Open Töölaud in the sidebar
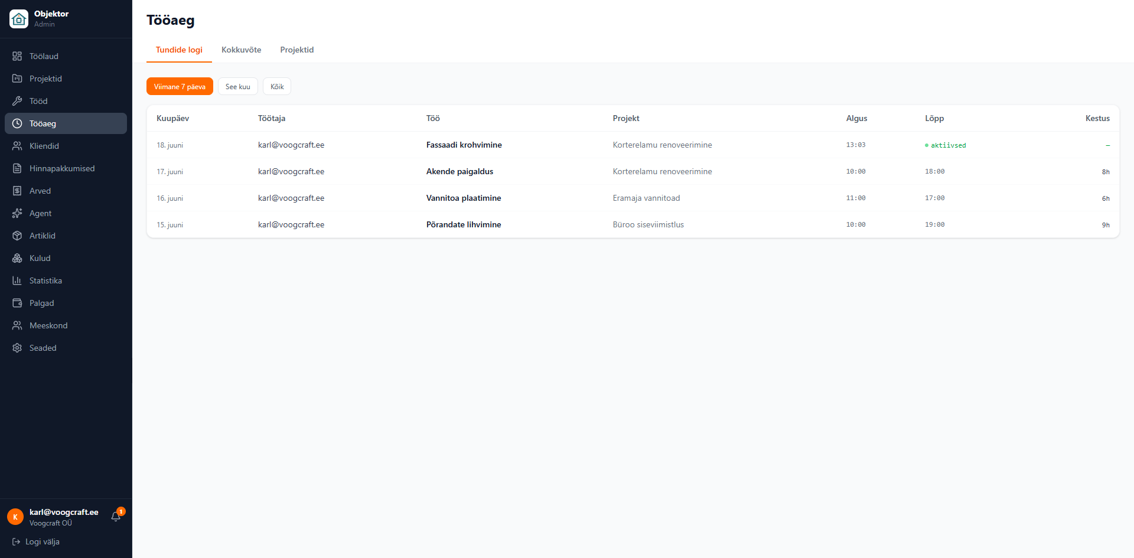Viewport: 1134px width, 558px height. [66, 56]
